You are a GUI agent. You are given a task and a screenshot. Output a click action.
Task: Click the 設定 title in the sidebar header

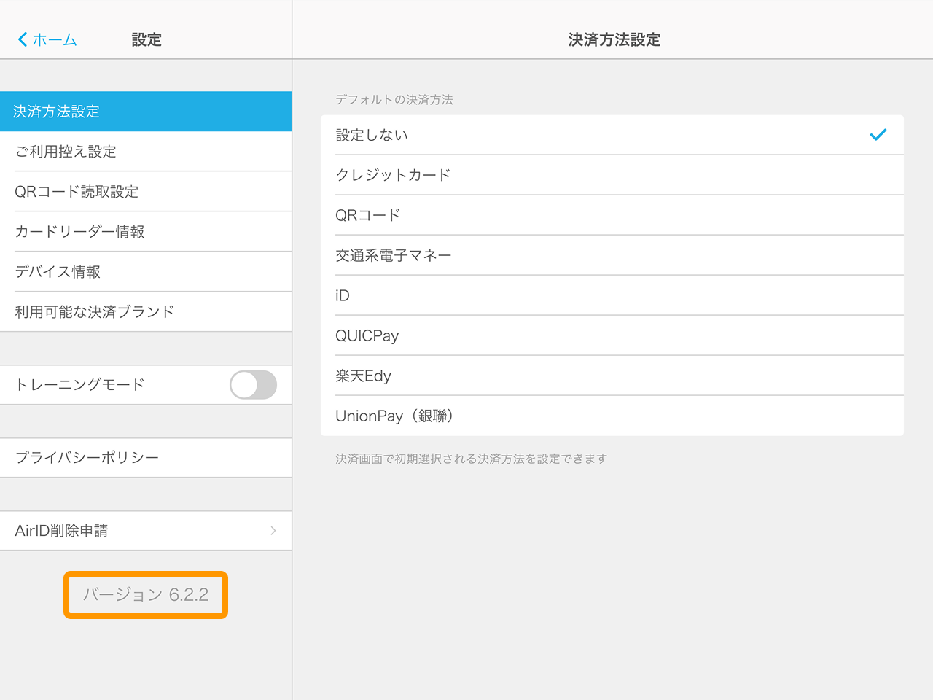coord(147,40)
